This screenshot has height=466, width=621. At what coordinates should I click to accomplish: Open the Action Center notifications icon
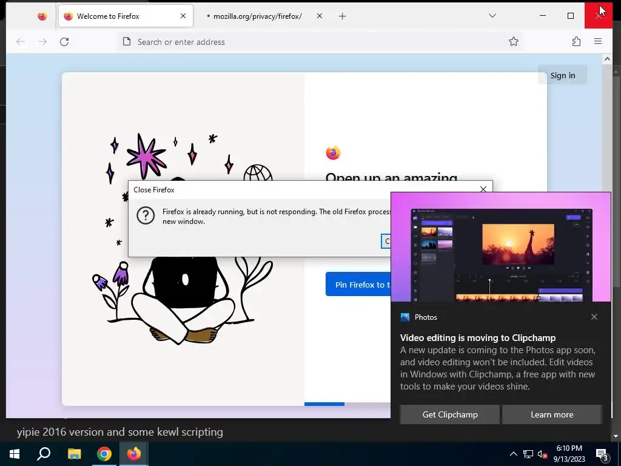[x=602, y=454]
